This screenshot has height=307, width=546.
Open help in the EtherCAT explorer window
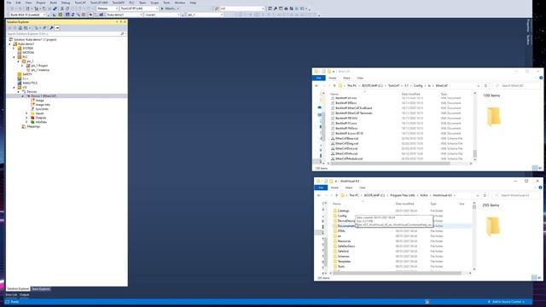[541, 78]
